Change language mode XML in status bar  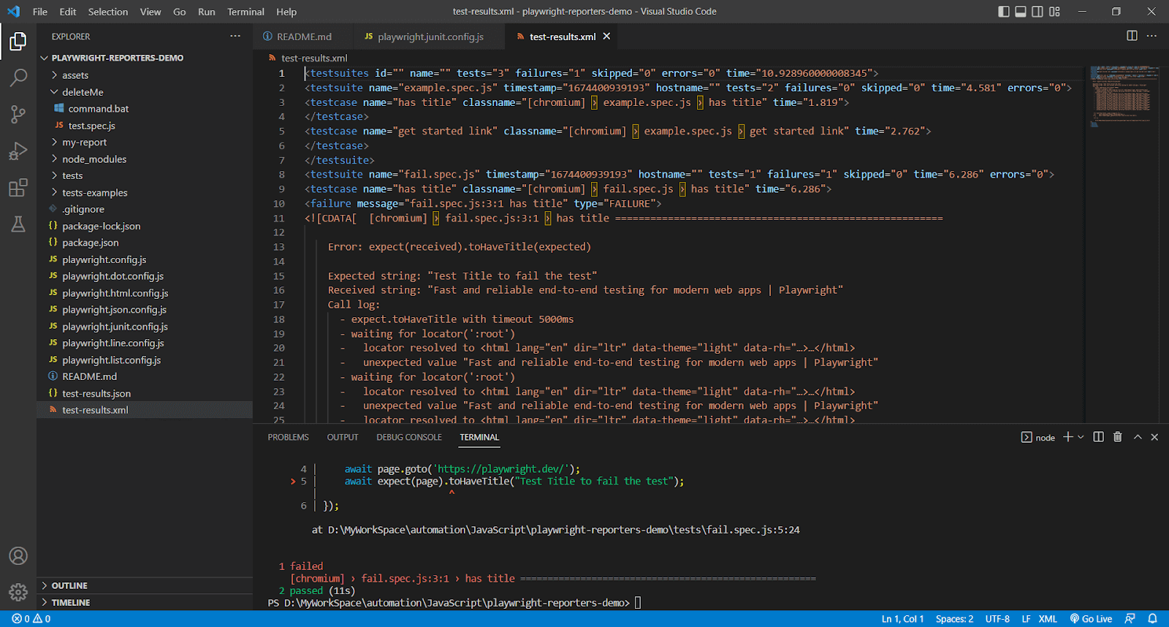click(1048, 619)
